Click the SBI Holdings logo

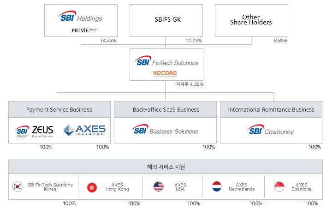click(81, 17)
